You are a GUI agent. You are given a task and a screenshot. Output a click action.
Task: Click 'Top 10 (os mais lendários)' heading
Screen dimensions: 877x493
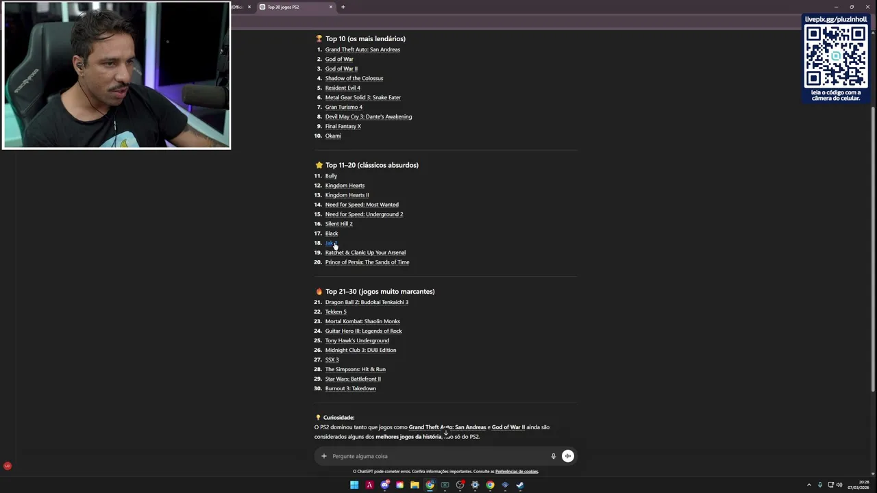(365, 38)
